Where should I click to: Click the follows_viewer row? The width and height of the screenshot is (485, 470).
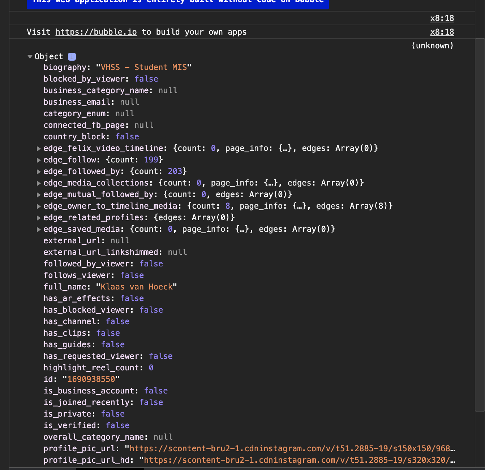[x=94, y=275]
